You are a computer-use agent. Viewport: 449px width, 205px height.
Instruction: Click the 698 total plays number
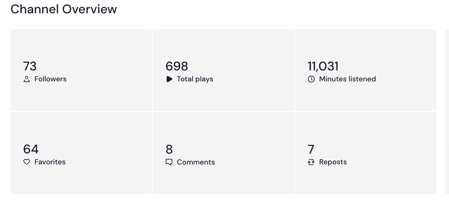177,66
